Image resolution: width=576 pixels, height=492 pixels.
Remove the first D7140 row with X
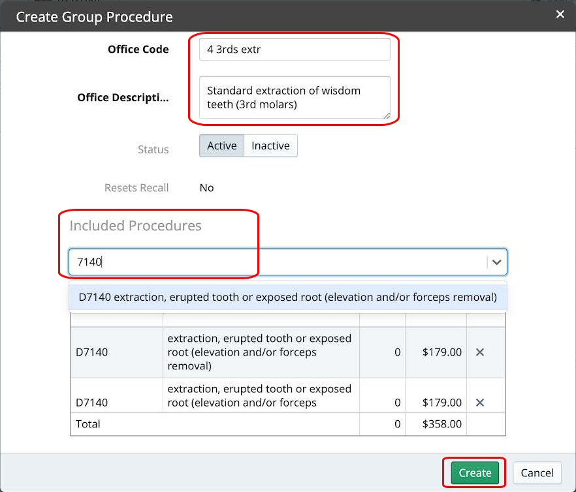pyautogui.click(x=480, y=352)
